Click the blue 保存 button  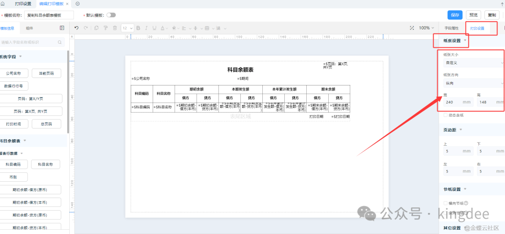[455, 15]
